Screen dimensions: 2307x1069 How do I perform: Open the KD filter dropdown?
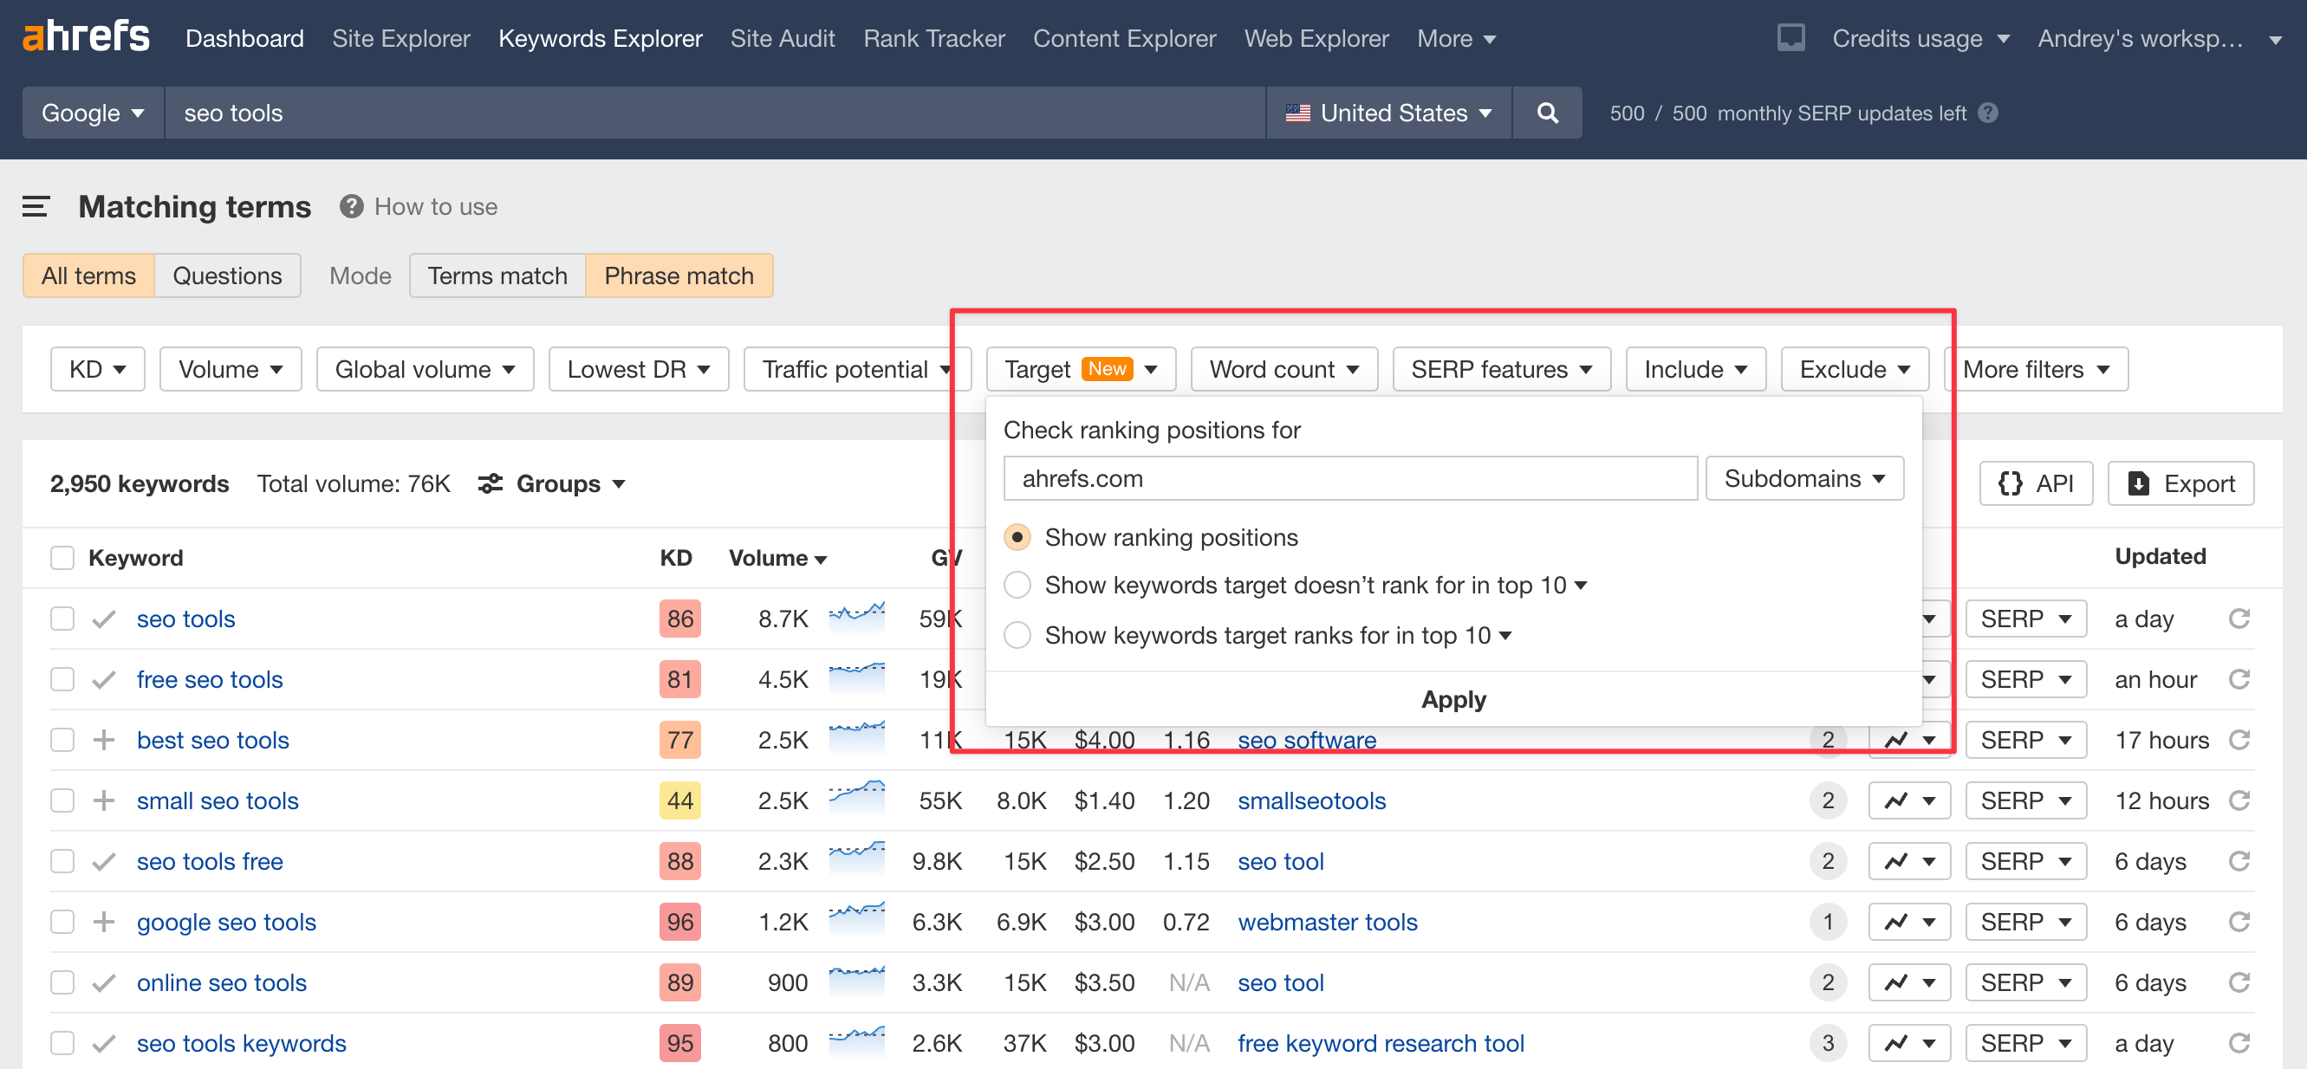point(98,369)
